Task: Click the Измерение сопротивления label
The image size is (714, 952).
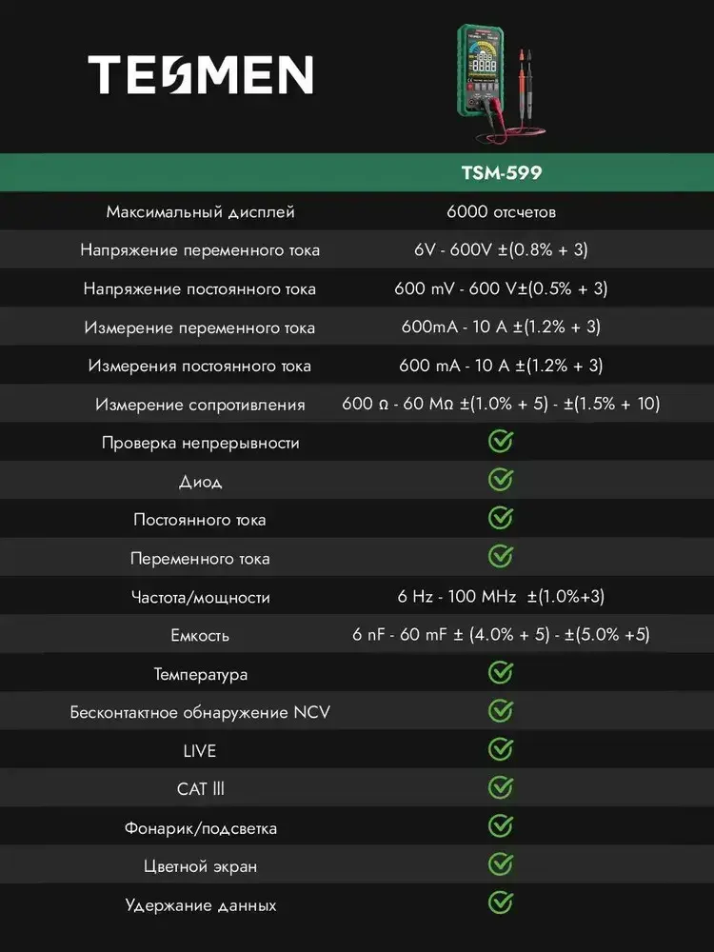Action: (200, 405)
